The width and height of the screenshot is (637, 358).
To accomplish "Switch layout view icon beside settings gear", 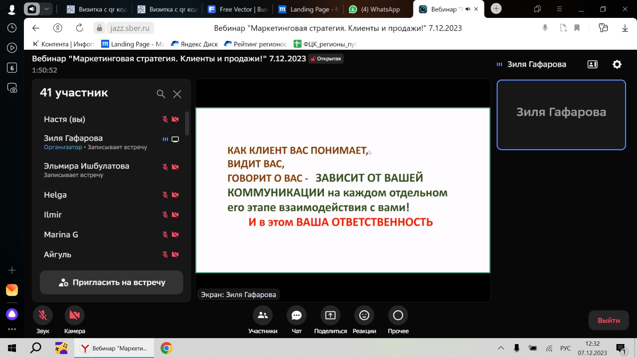I will coord(592,64).
